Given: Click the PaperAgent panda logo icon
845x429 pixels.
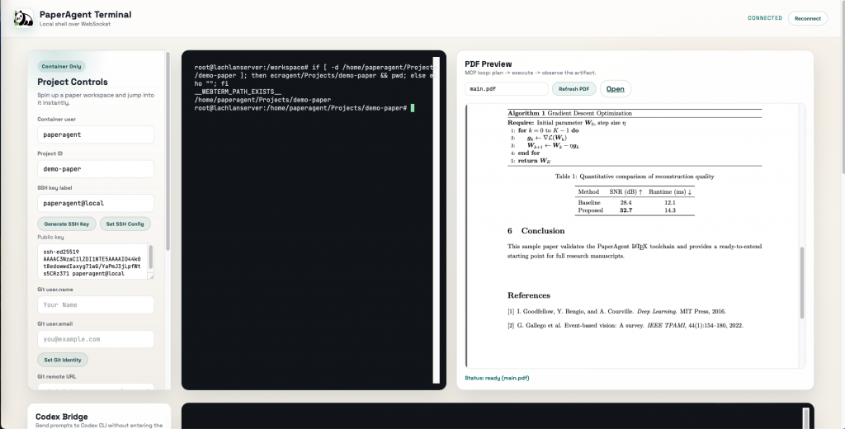Looking at the screenshot, I should click(x=23, y=18).
